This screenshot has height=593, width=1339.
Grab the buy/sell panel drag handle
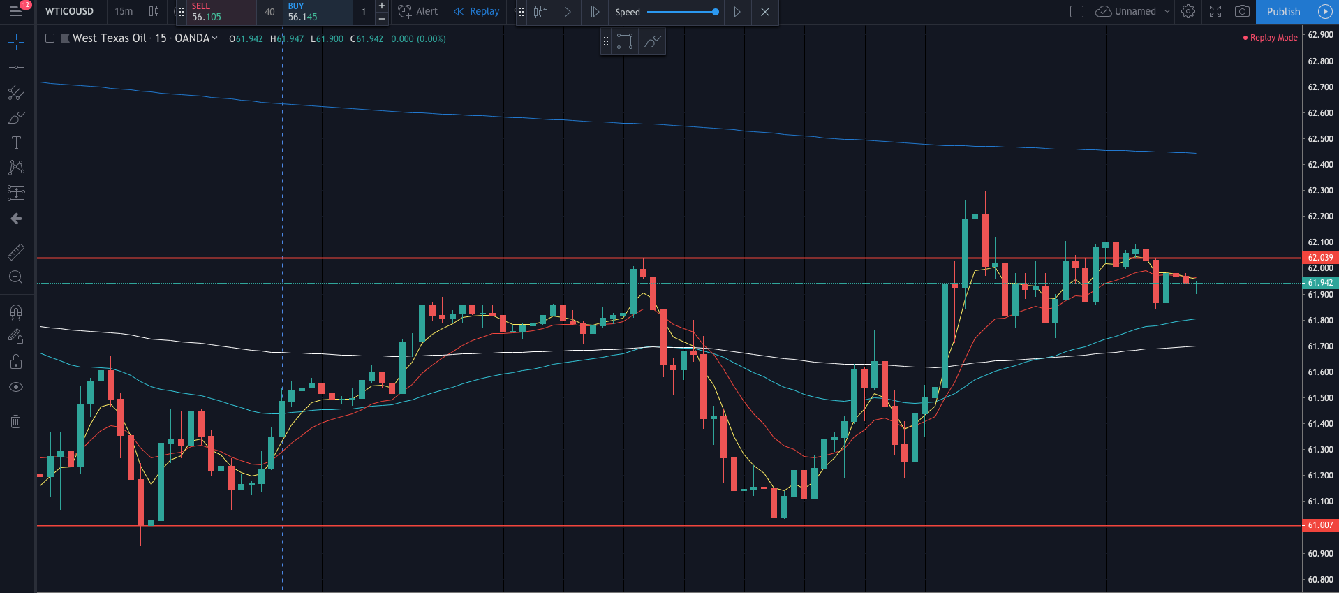tap(182, 12)
